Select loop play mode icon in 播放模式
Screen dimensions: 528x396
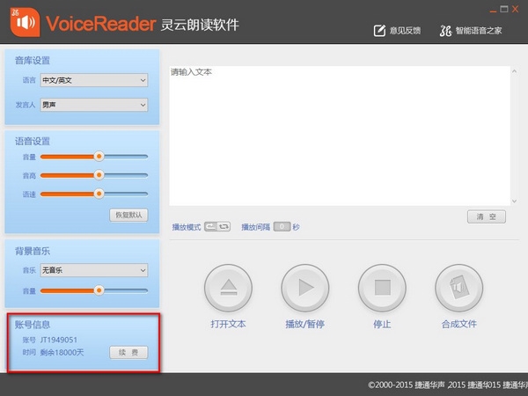pos(224,227)
